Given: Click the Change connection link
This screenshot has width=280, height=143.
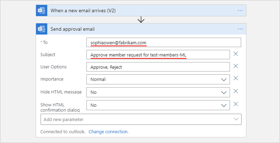Looking at the screenshot, I should (108, 132).
